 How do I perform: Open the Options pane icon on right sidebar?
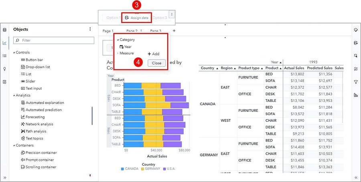click(356, 30)
